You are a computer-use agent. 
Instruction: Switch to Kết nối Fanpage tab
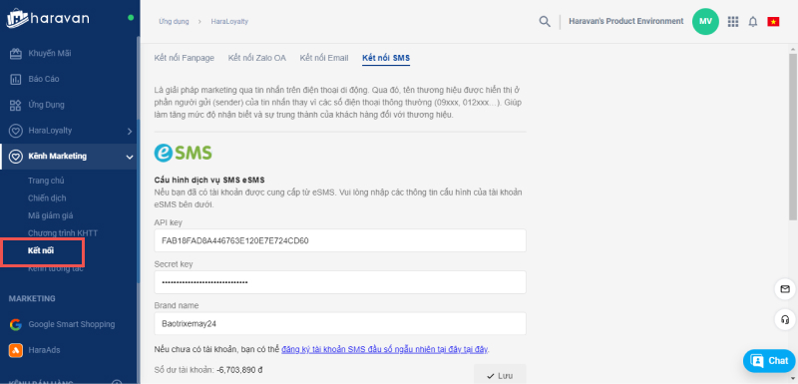pyautogui.click(x=185, y=58)
